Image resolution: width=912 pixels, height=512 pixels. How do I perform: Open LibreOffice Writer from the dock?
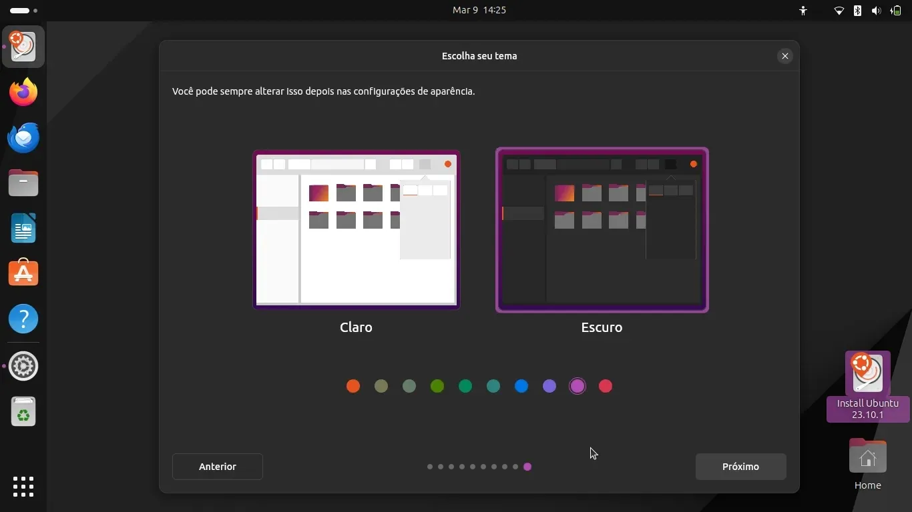coord(23,228)
